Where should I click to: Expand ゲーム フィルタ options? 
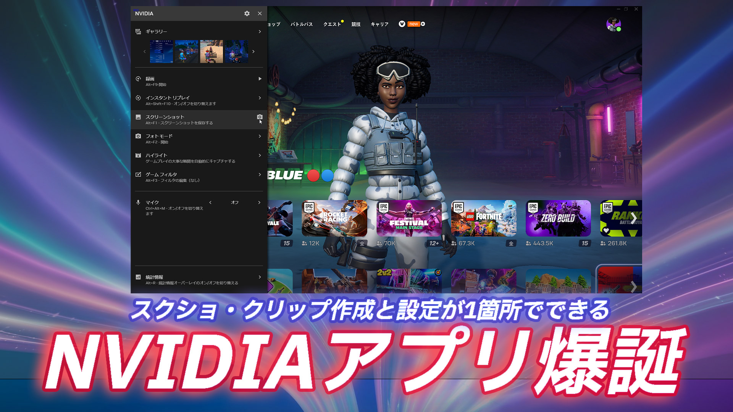(260, 174)
